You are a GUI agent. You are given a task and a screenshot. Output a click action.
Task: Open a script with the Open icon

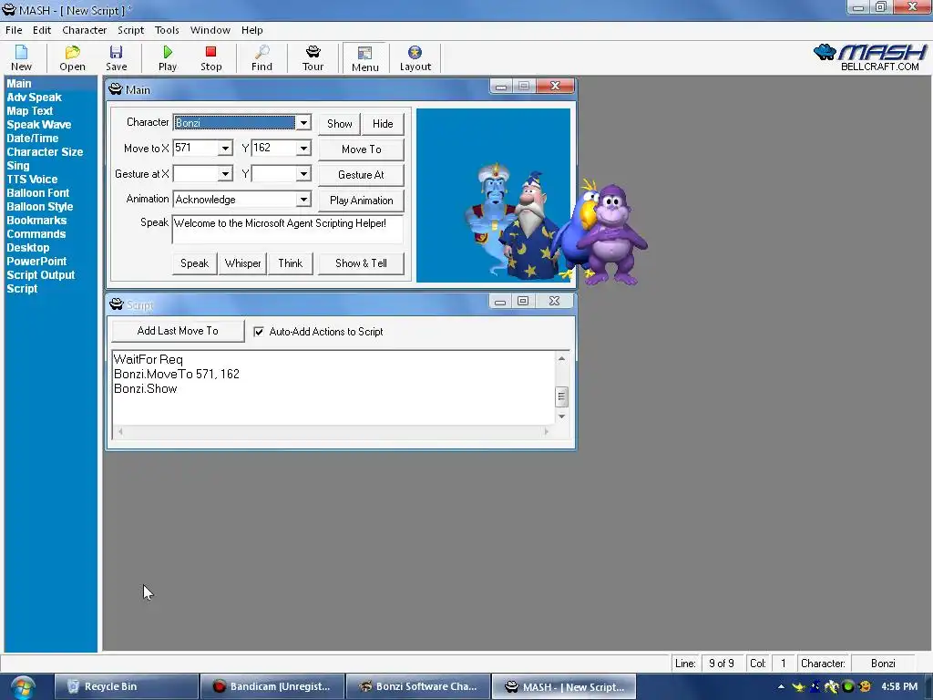[x=72, y=57]
